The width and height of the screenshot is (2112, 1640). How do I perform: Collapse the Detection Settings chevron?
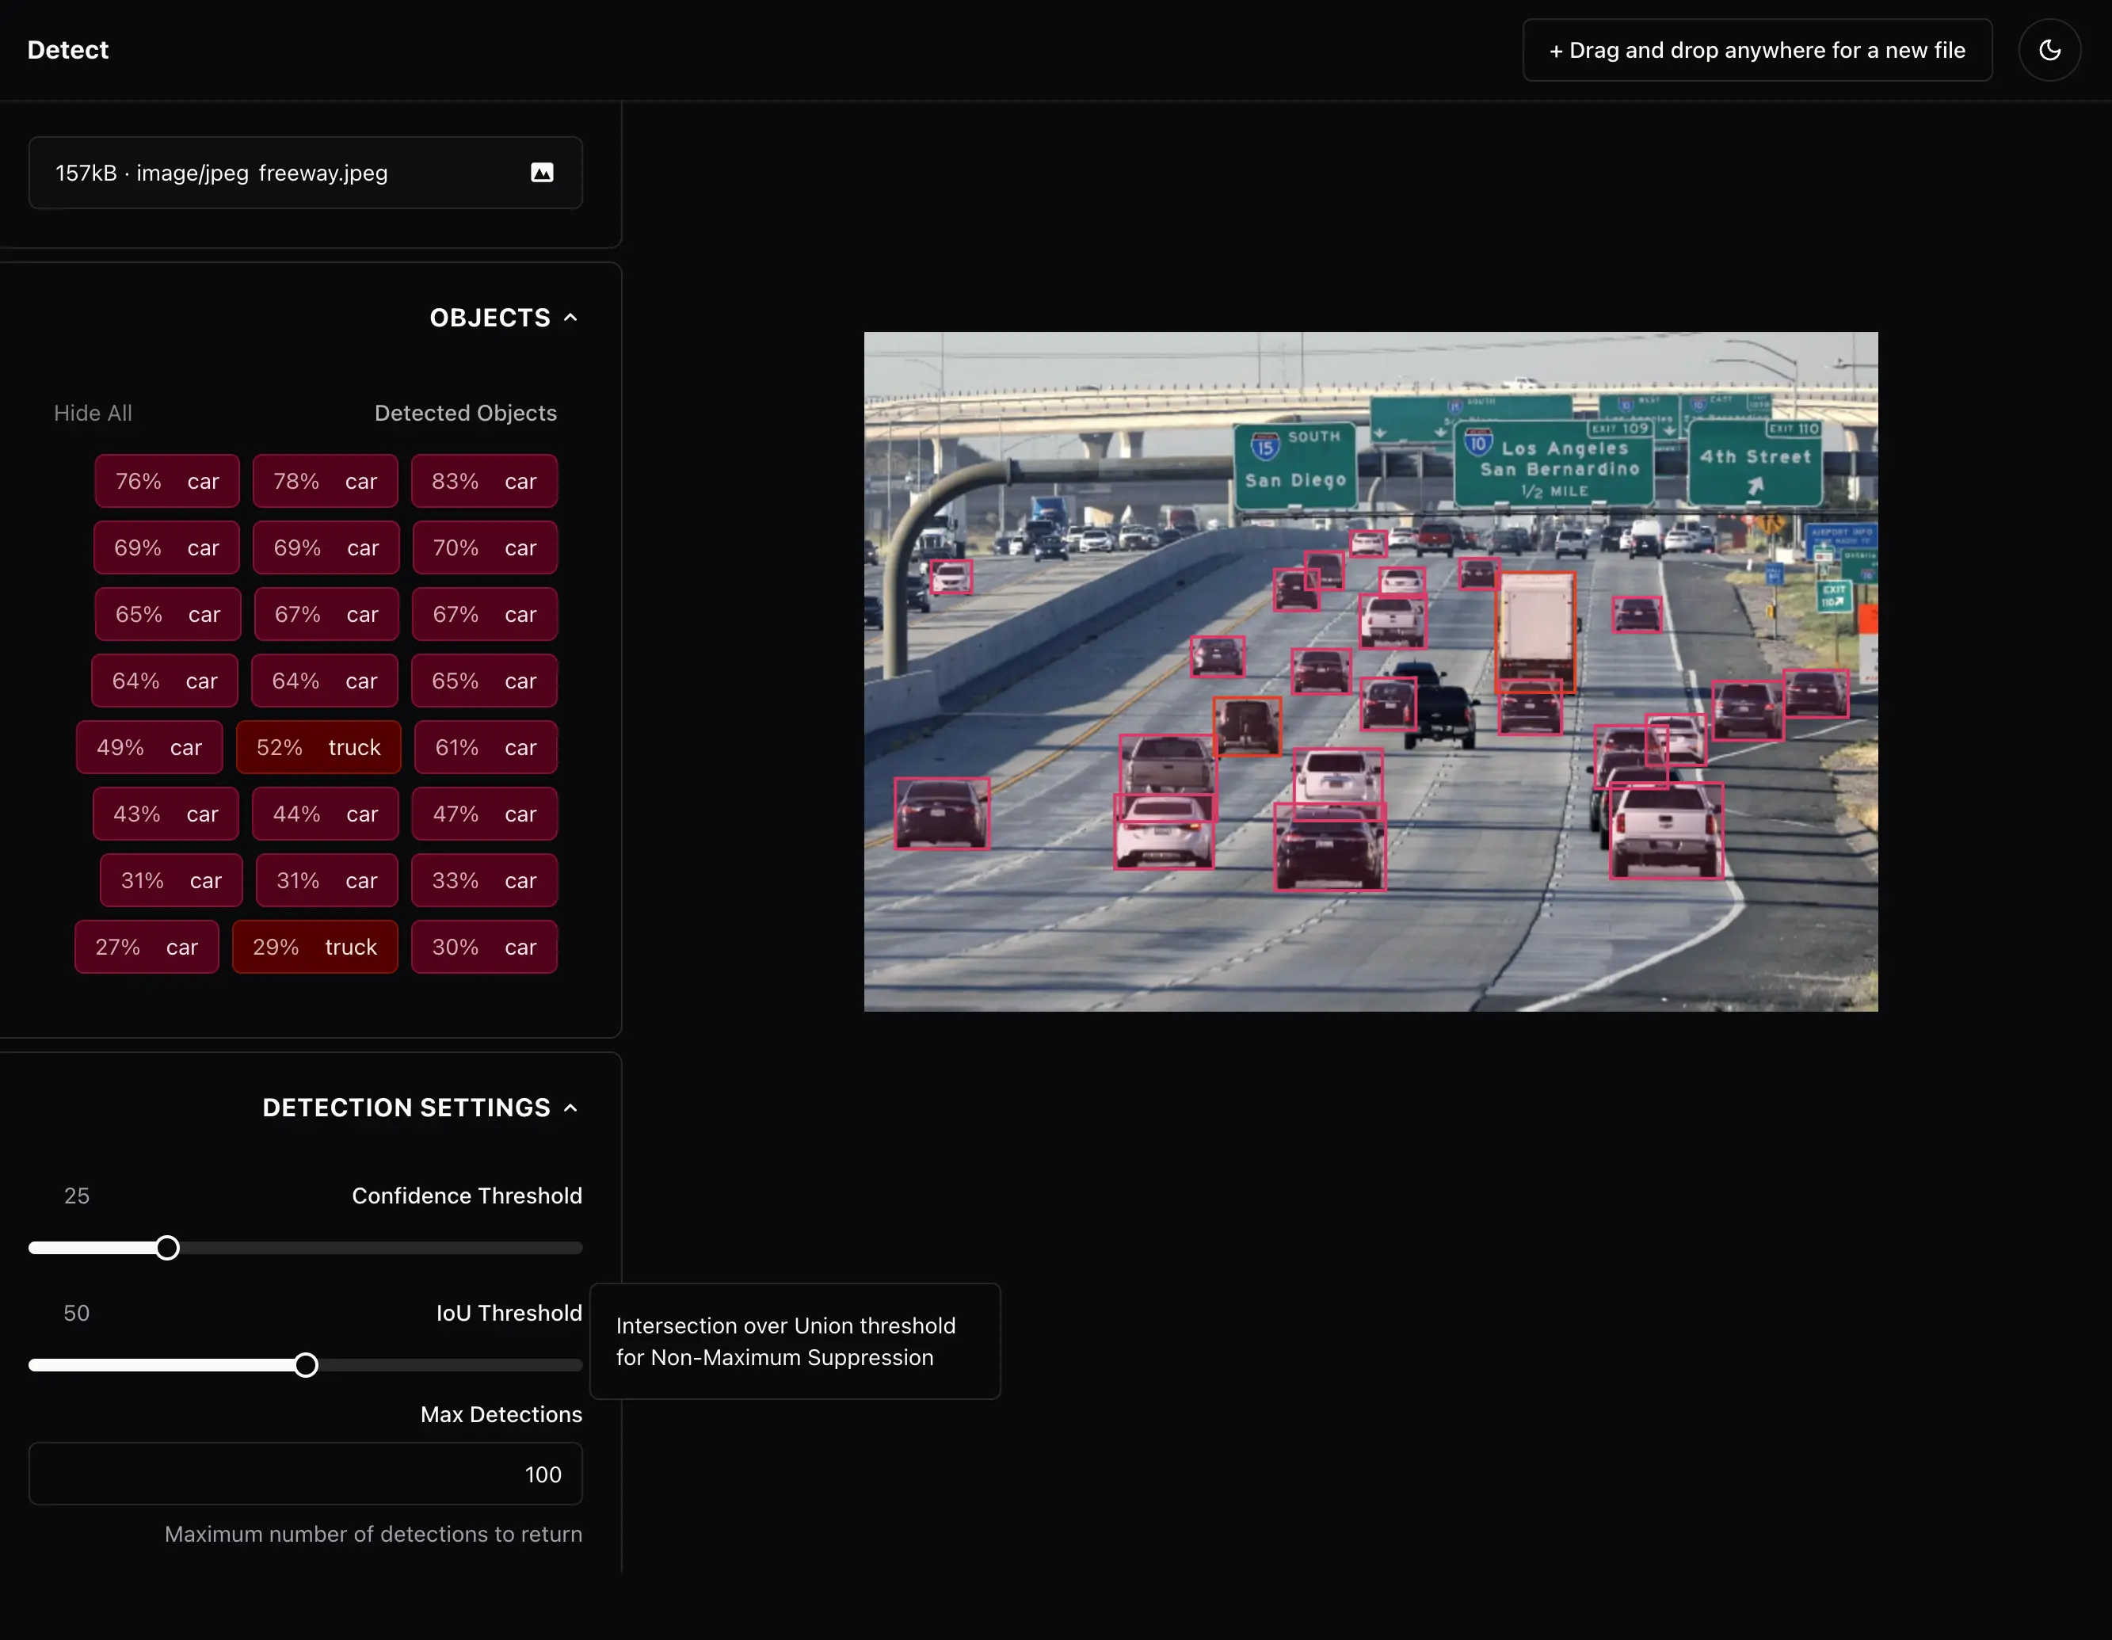click(570, 1108)
